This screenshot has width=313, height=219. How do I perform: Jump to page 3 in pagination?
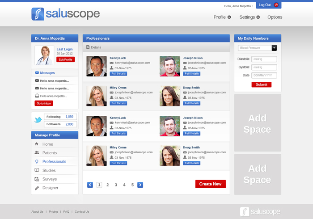pos(116,185)
